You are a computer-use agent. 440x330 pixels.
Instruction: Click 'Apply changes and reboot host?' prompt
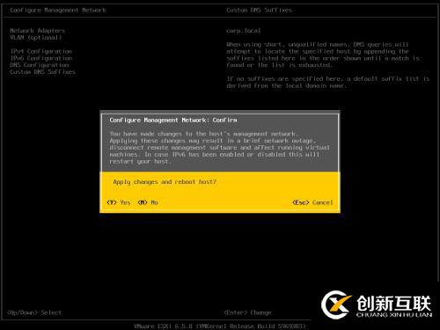pyautogui.click(x=165, y=182)
